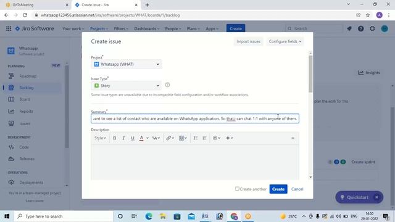This screenshot has width=395, height=222.
Task: Toggle bold formatting in Description toolbar
Action: pyautogui.click(x=115, y=138)
